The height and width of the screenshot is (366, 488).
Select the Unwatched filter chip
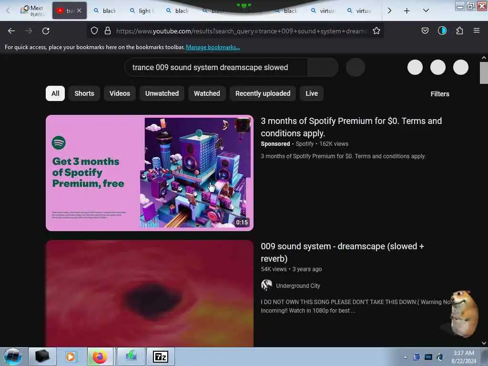pyautogui.click(x=162, y=93)
